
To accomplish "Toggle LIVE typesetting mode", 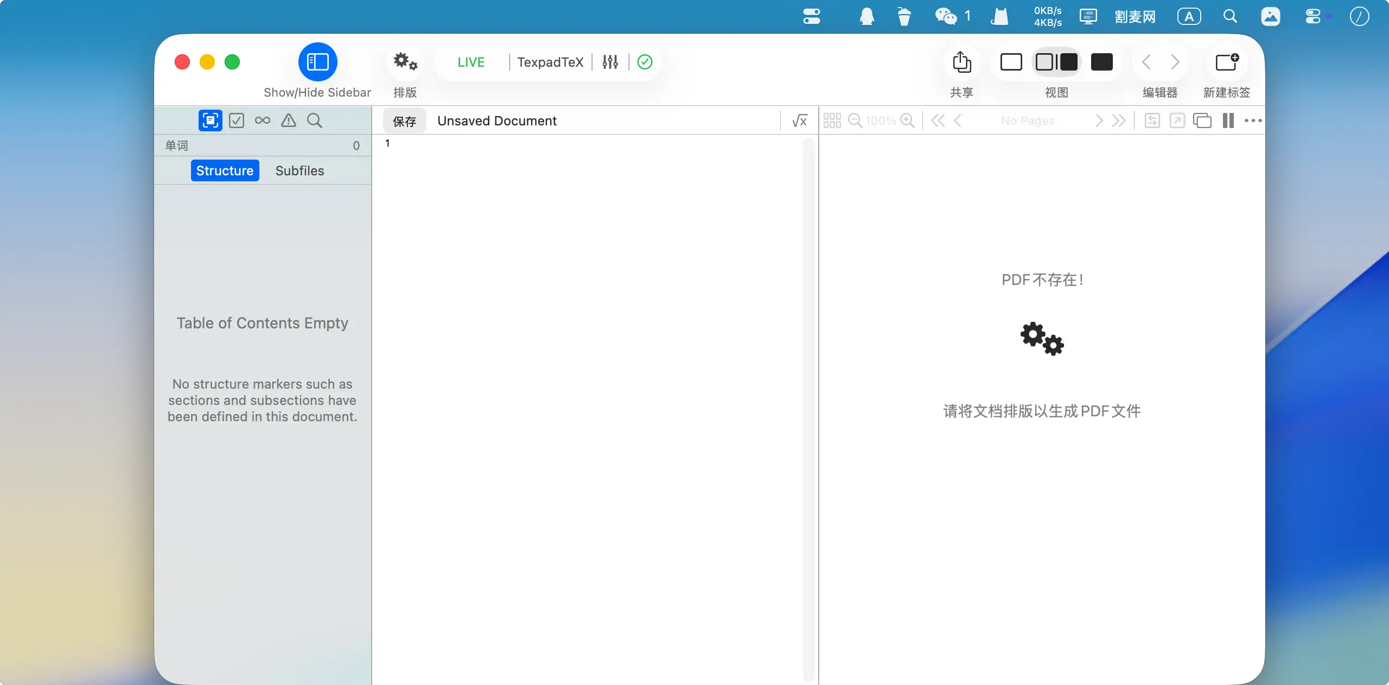I will point(471,62).
